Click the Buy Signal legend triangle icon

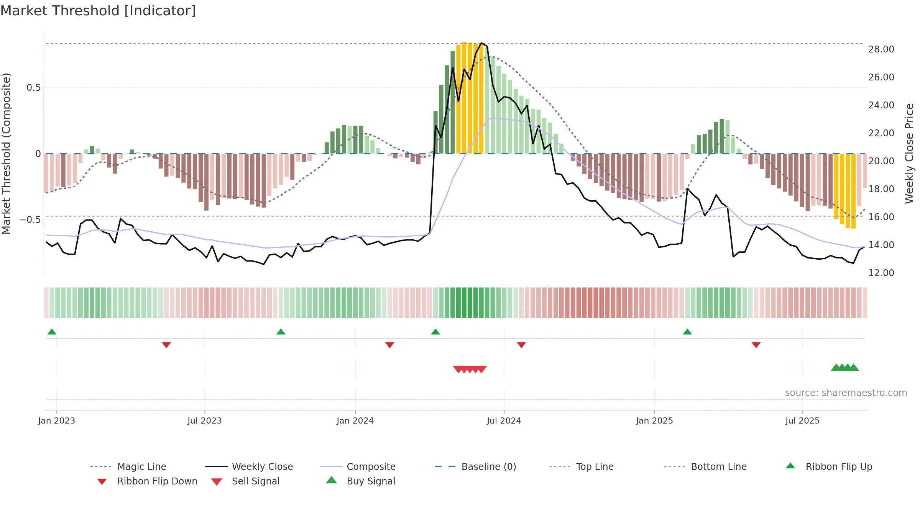pos(331,480)
